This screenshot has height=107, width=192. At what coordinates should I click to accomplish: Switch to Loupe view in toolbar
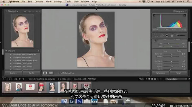click(45, 73)
